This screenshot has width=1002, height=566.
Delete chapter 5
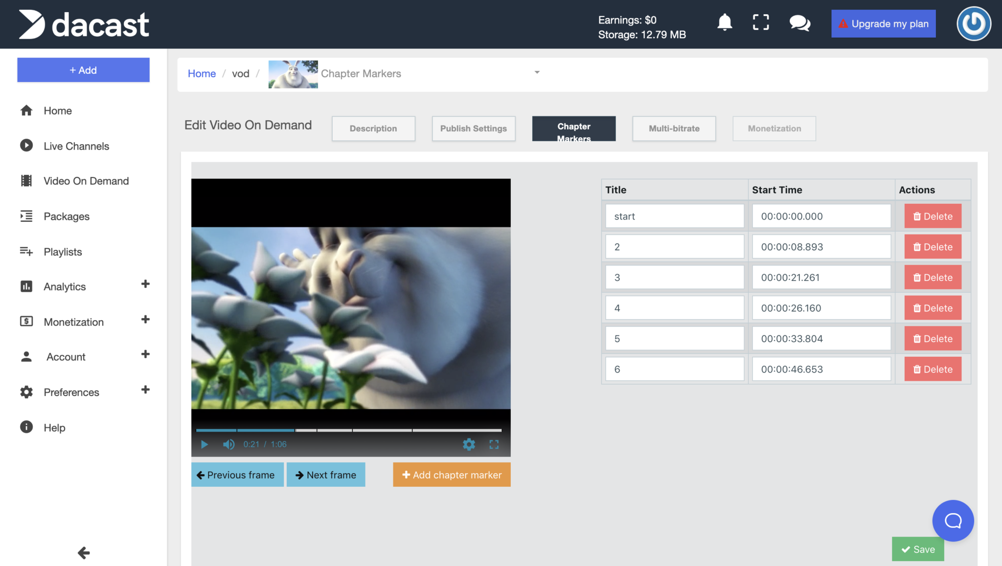[933, 338]
